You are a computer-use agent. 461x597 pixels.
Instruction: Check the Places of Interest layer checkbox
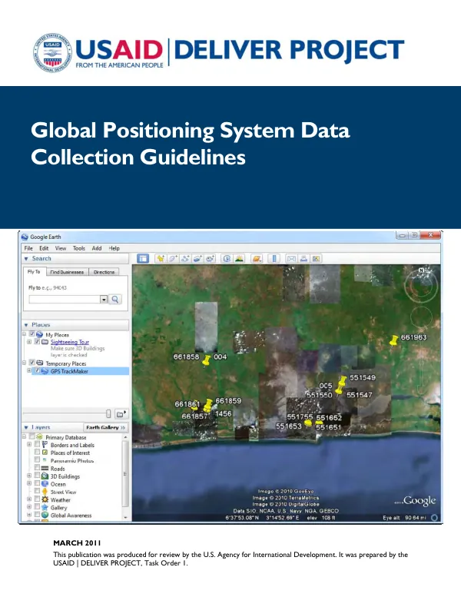(x=38, y=452)
